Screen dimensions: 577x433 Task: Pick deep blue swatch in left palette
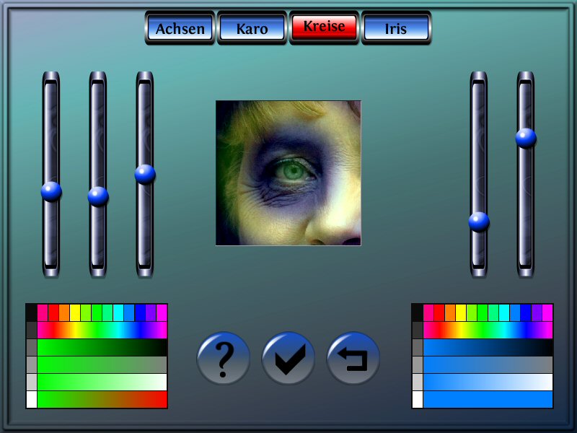point(140,313)
